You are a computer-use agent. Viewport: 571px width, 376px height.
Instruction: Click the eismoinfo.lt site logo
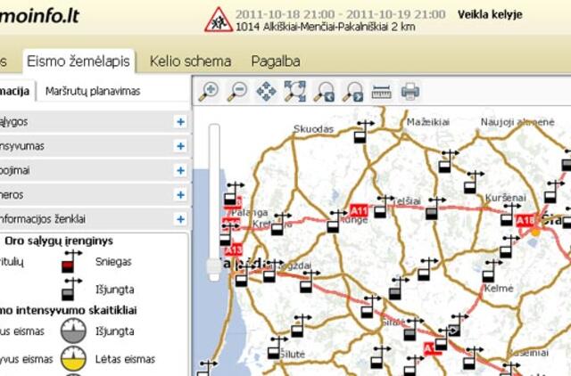[39, 16]
